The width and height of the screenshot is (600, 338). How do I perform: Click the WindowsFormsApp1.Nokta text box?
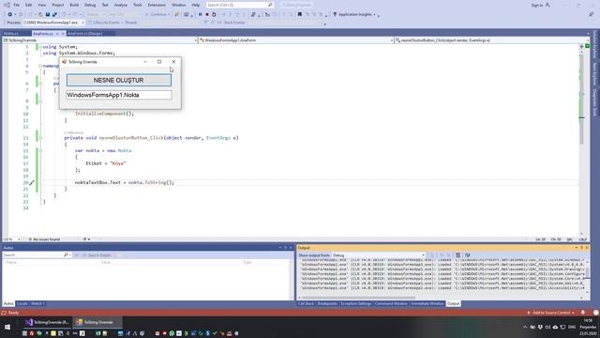pyautogui.click(x=119, y=95)
